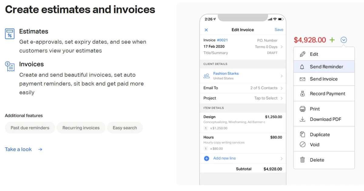Click the DRAFT status label
The image size is (364, 191).
[x=272, y=53]
